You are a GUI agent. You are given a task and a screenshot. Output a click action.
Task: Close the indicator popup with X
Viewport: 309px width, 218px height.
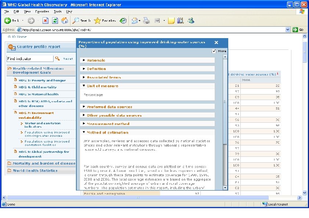pos(216,43)
